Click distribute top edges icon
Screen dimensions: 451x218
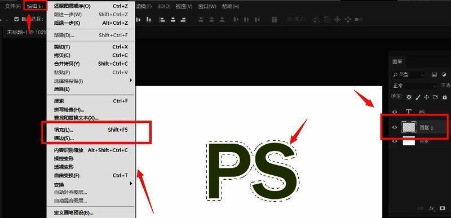201,19
